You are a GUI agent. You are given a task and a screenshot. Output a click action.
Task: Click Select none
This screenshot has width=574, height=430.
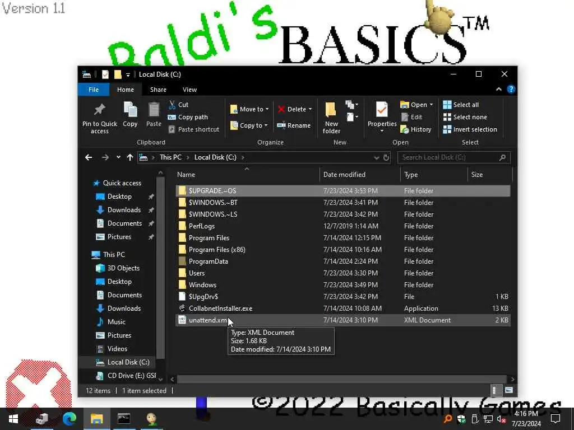point(465,117)
